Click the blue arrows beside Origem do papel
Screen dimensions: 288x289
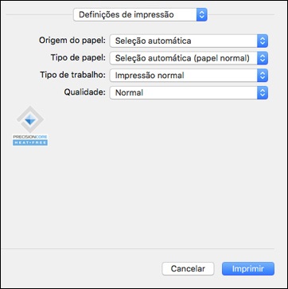tap(263, 41)
